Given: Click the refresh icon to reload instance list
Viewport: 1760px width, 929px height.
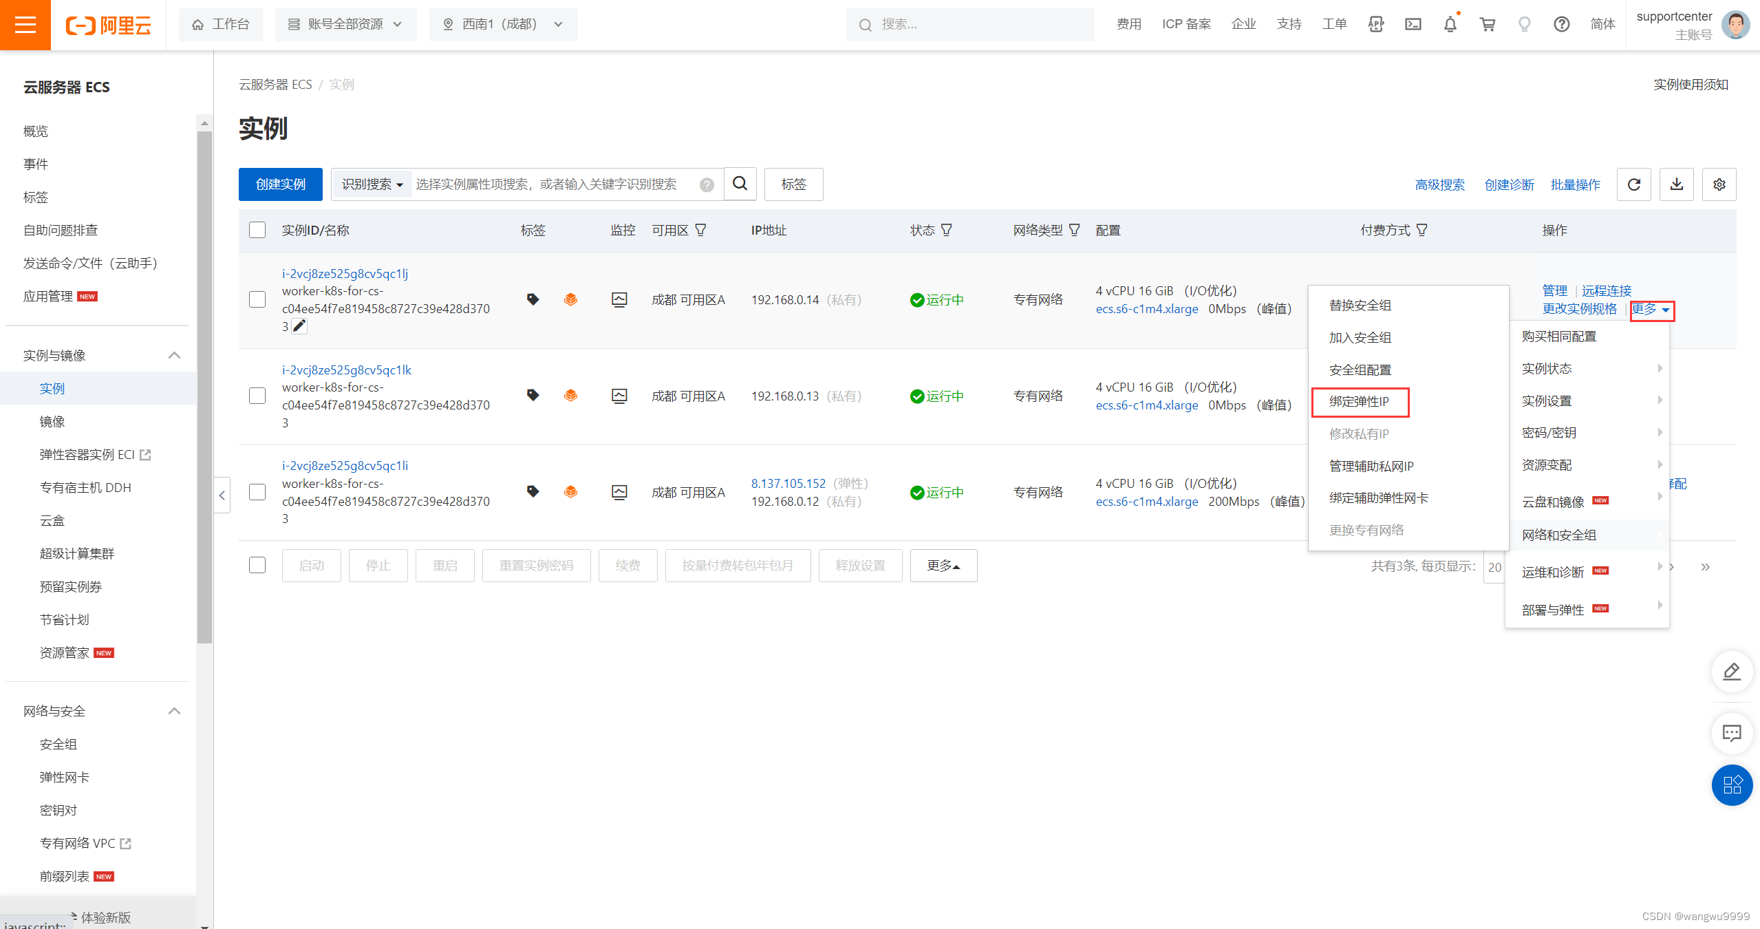Looking at the screenshot, I should click(x=1633, y=184).
